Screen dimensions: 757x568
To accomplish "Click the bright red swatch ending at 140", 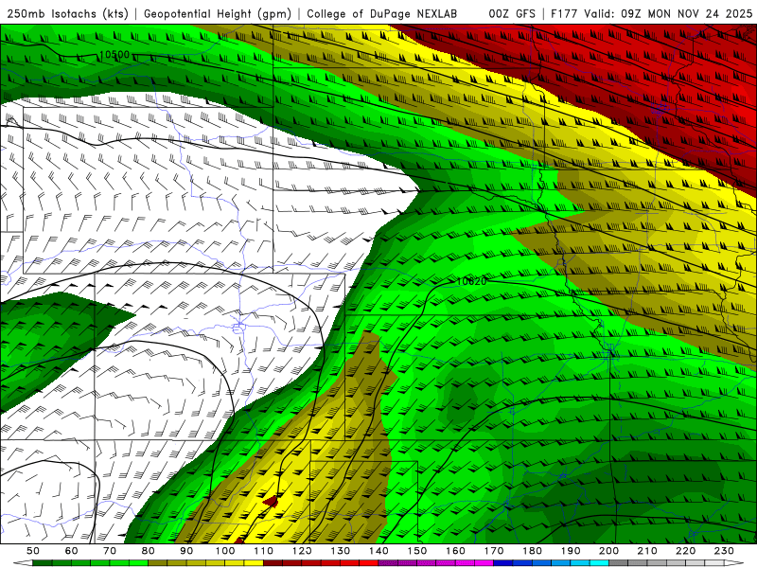I will [369, 563].
